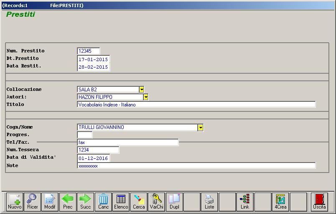Click the Note field
Image resolution: width=336 pixels, height=214 pixels.
tap(196, 166)
